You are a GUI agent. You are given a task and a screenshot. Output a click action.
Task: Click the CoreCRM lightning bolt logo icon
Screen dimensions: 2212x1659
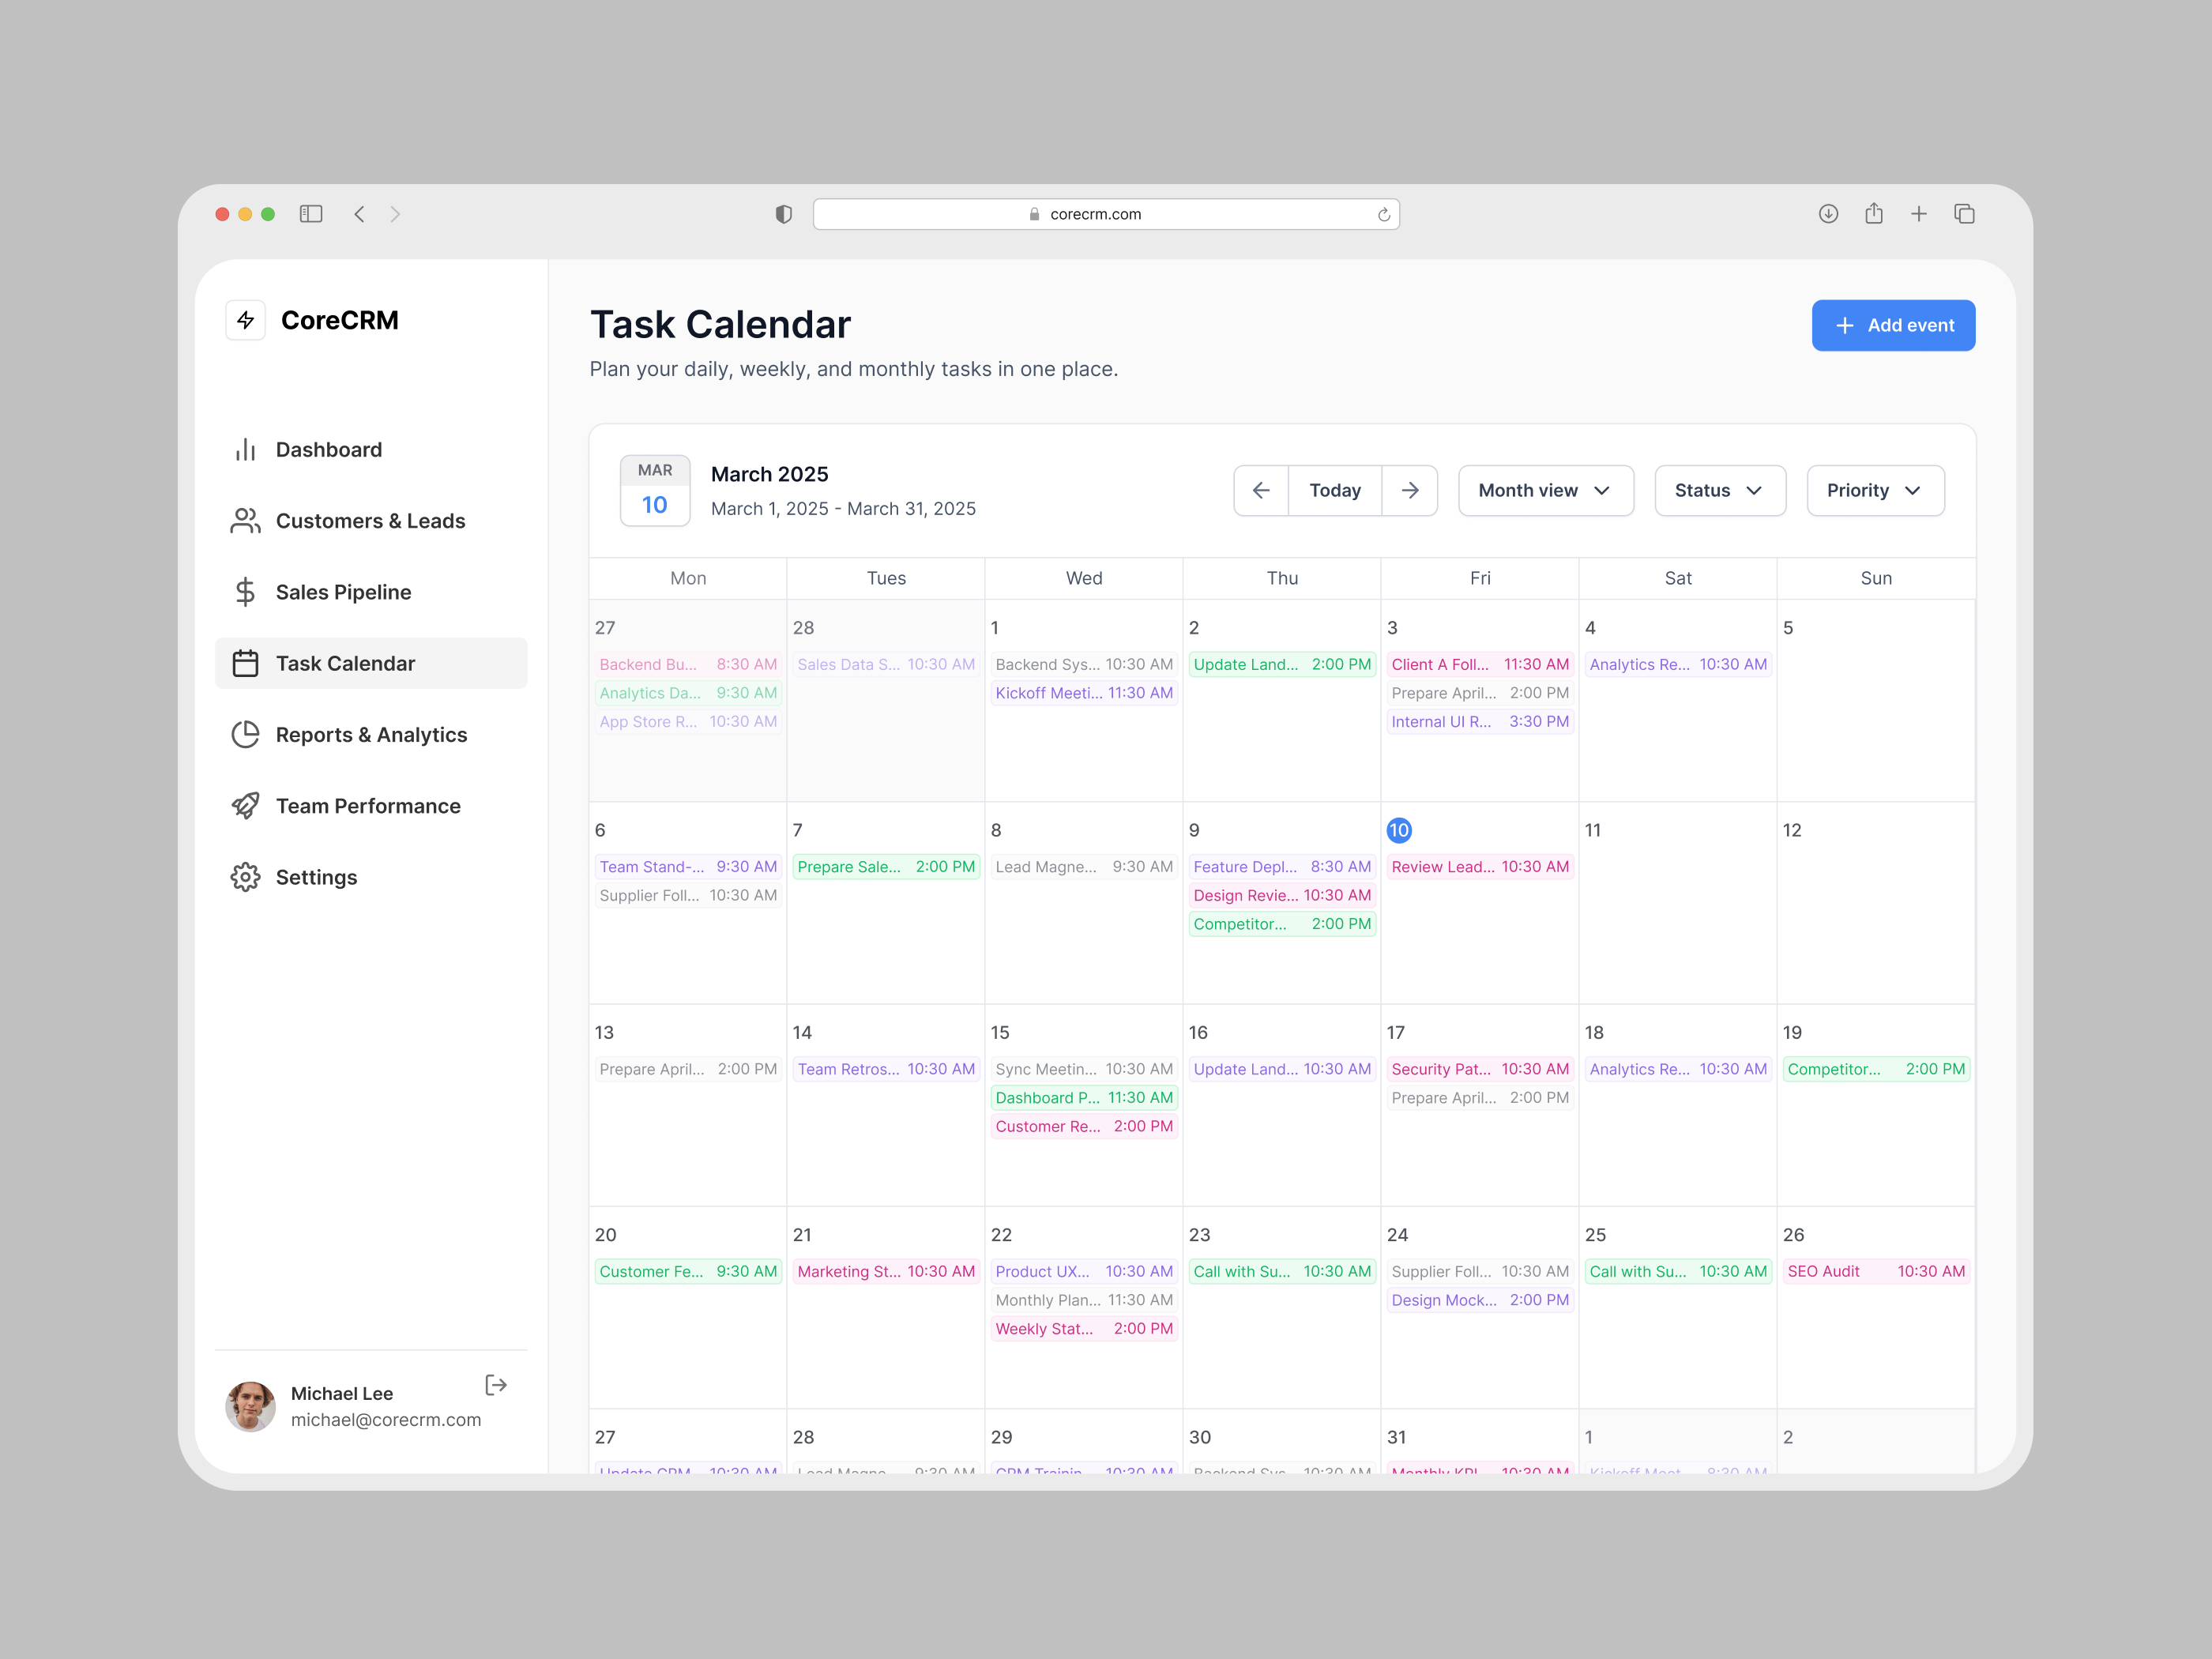click(245, 320)
